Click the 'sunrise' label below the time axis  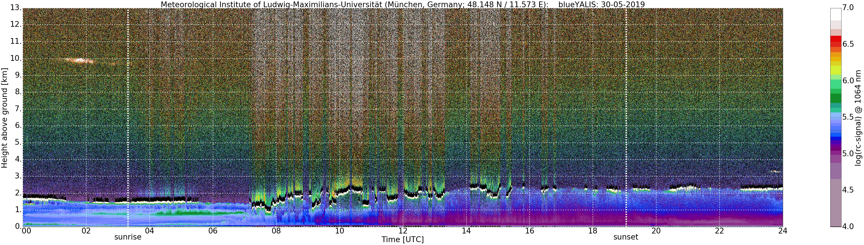[x=128, y=237]
